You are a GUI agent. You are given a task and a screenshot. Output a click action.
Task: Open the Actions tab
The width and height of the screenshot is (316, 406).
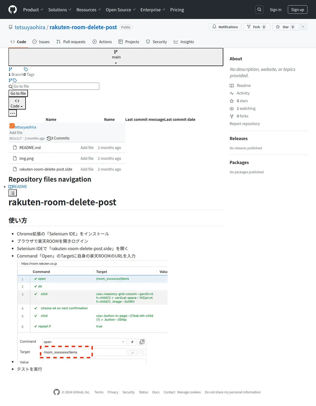pyautogui.click(x=102, y=42)
